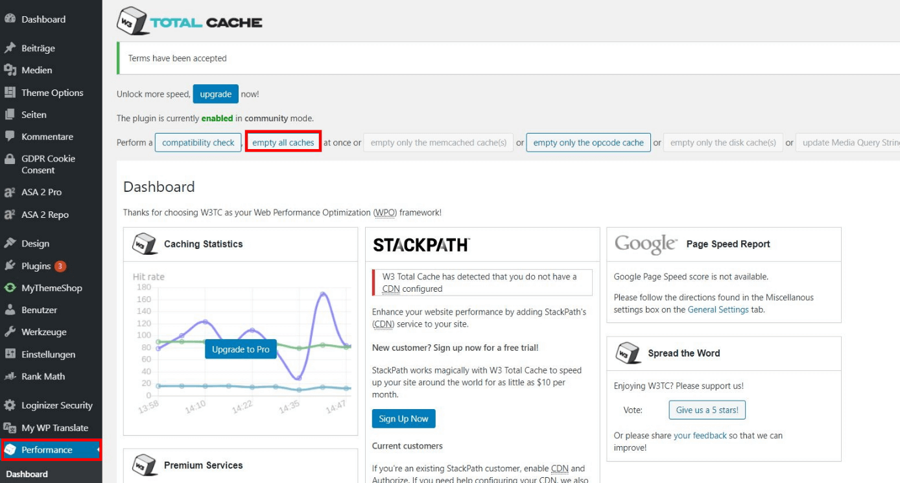Click the STACKPATH logo

click(x=421, y=245)
